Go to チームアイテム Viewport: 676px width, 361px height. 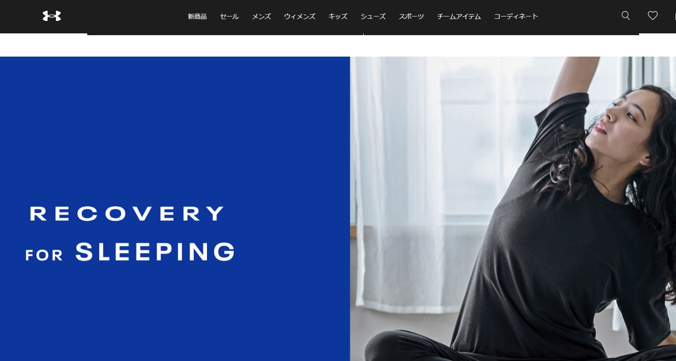click(459, 16)
